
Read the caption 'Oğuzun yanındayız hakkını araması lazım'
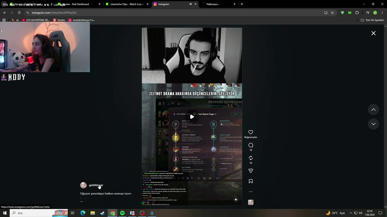pyautogui.click(x=106, y=193)
